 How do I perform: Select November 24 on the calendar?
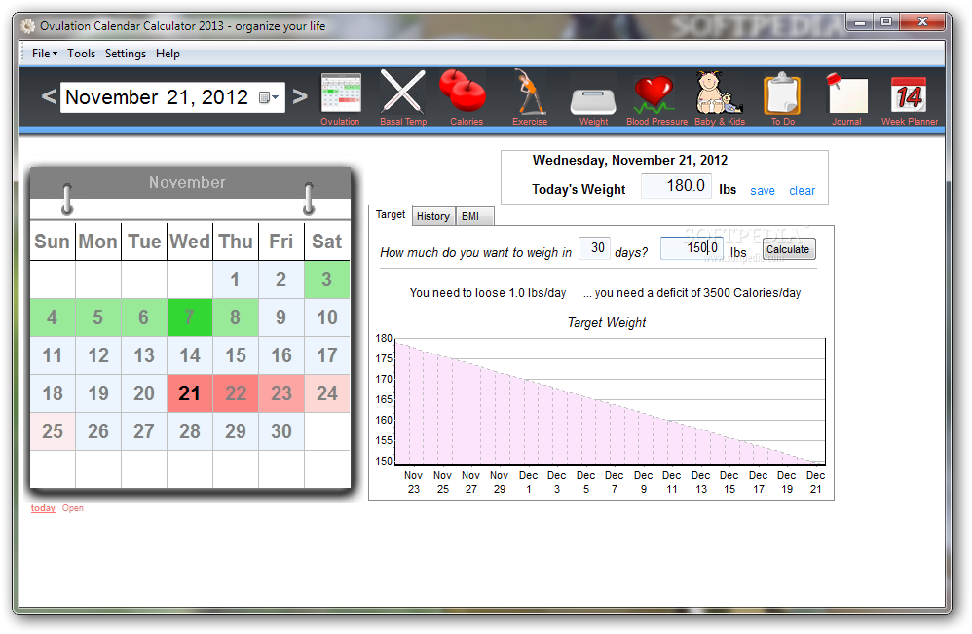[x=326, y=393]
